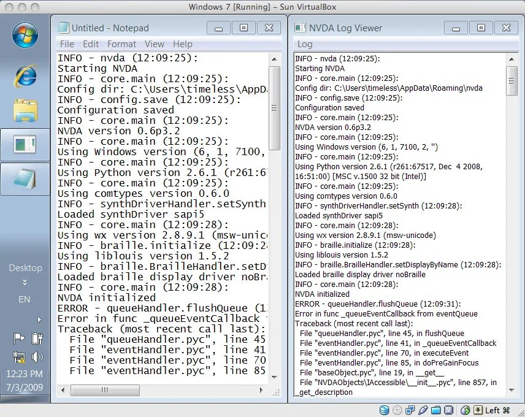Click the Desktop toolbar label

[25, 268]
